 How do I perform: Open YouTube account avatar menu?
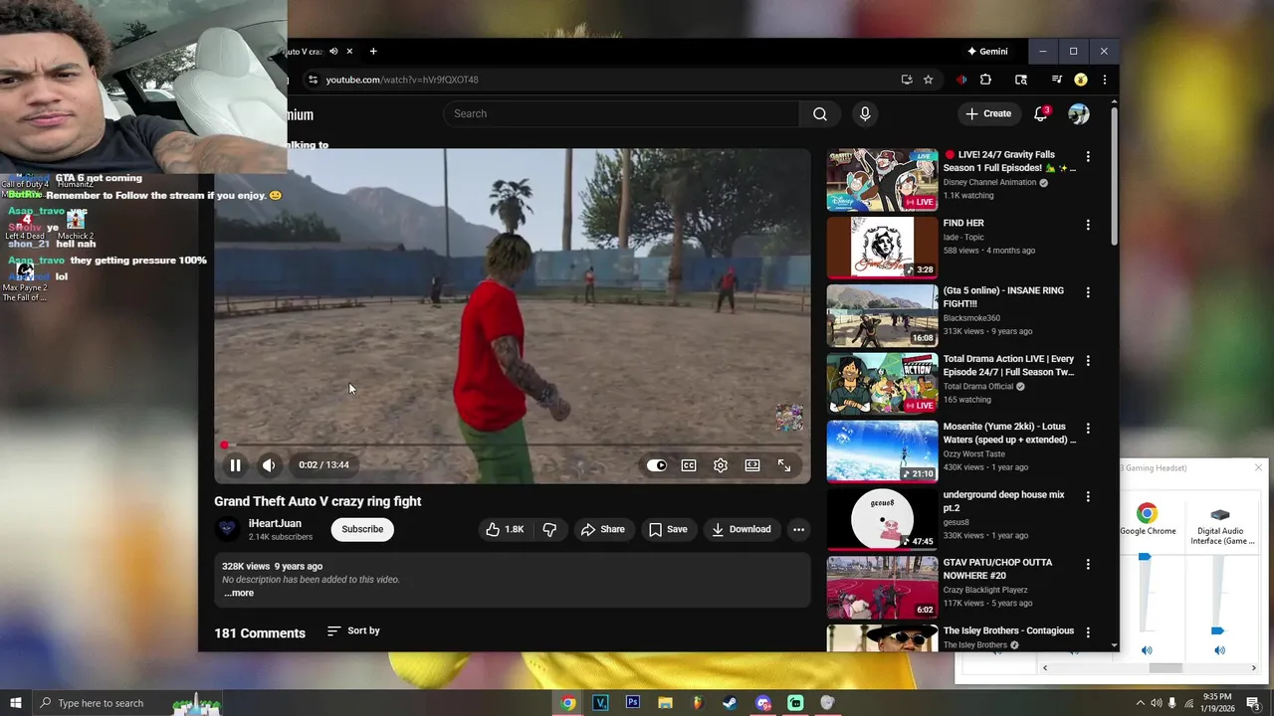[x=1079, y=113]
